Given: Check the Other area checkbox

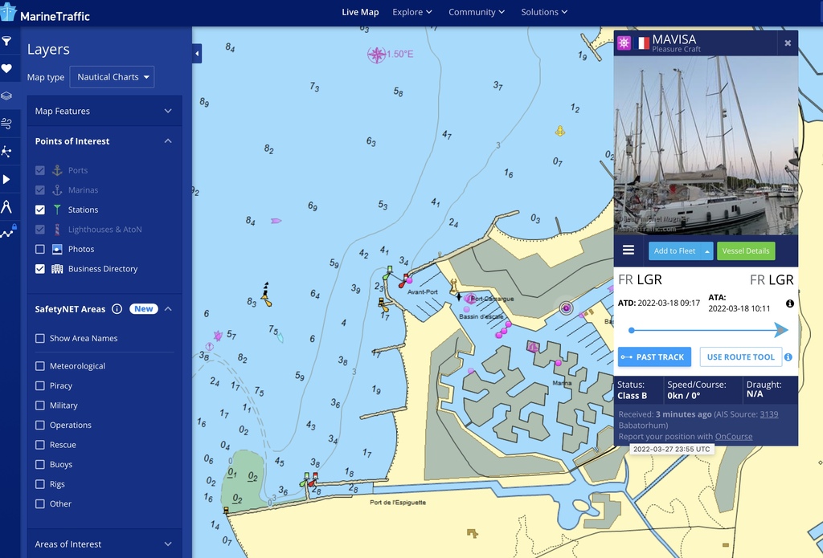Looking at the screenshot, I should pyautogui.click(x=40, y=503).
